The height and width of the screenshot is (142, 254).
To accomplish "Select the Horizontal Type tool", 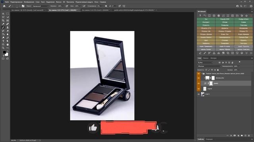I will pos(3,41).
